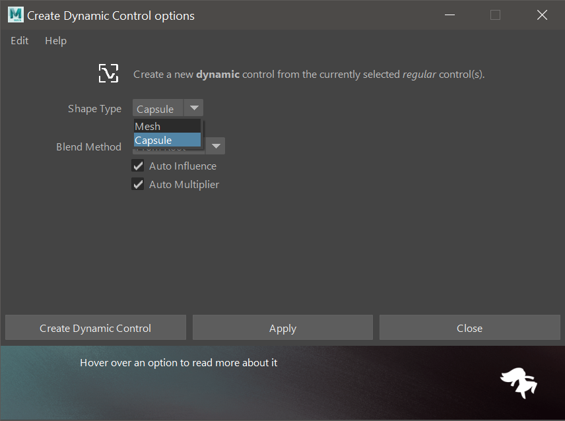Click the Ragdoll logo at bottom right
The image size is (565, 421).
coord(518,383)
